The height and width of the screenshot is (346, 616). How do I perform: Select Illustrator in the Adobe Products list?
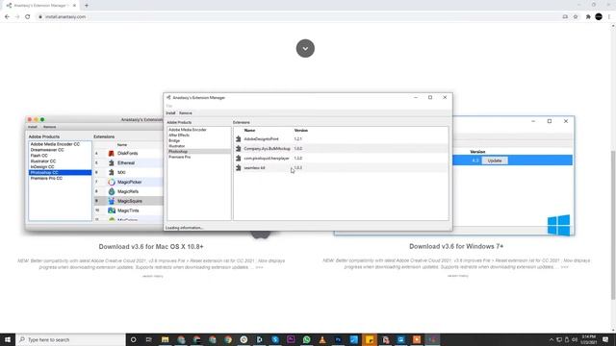click(x=176, y=146)
